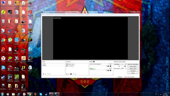The image size is (170, 96).
Task: Remove the selected source with the minus icon
Action: (69, 74)
